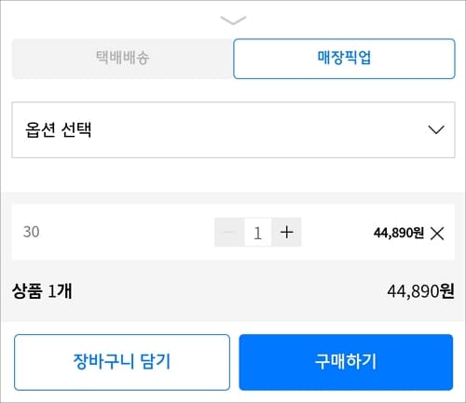Increase quantity with the plus icon
The height and width of the screenshot is (403, 466).
pyautogui.click(x=286, y=232)
